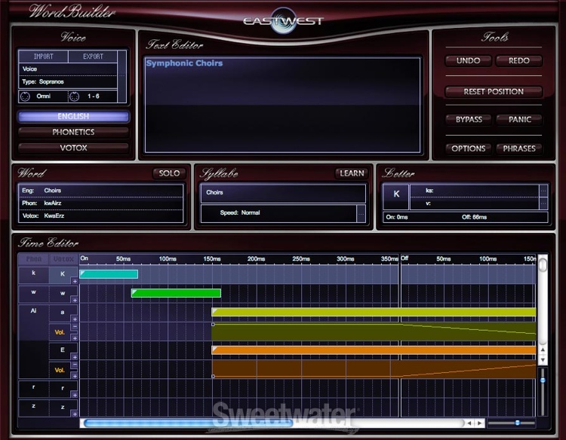
Task: Click the plus icon on the first Vol. row
Action: tap(75, 338)
